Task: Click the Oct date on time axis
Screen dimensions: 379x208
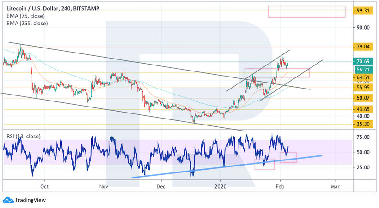Action: pyautogui.click(x=44, y=186)
